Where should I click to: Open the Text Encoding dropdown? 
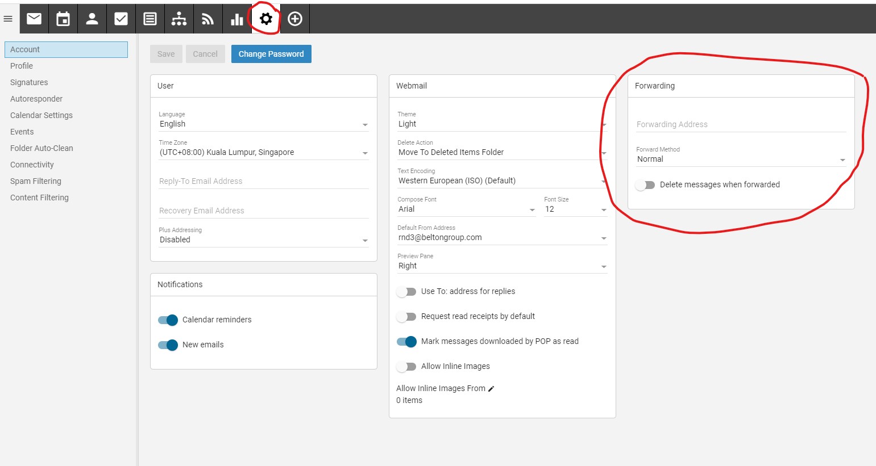coord(503,178)
